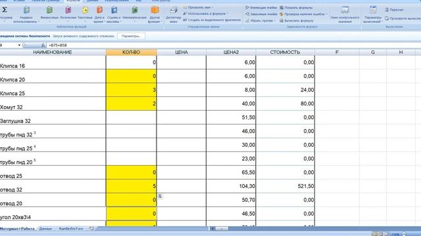Click the 104,30 price cell
Image resolution: width=421 pixels, height=236 pixels.
click(x=231, y=186)
